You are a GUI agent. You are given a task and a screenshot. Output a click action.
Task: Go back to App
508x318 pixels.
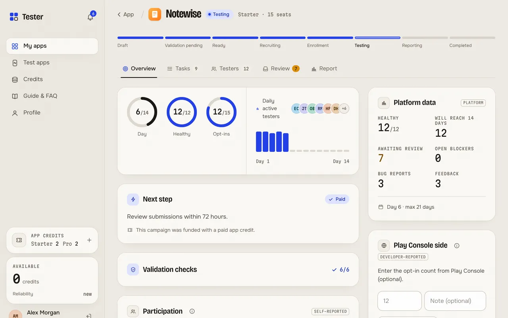125,15
